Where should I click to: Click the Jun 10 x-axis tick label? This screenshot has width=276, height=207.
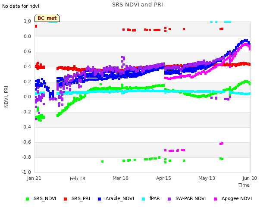click(250, 178)
